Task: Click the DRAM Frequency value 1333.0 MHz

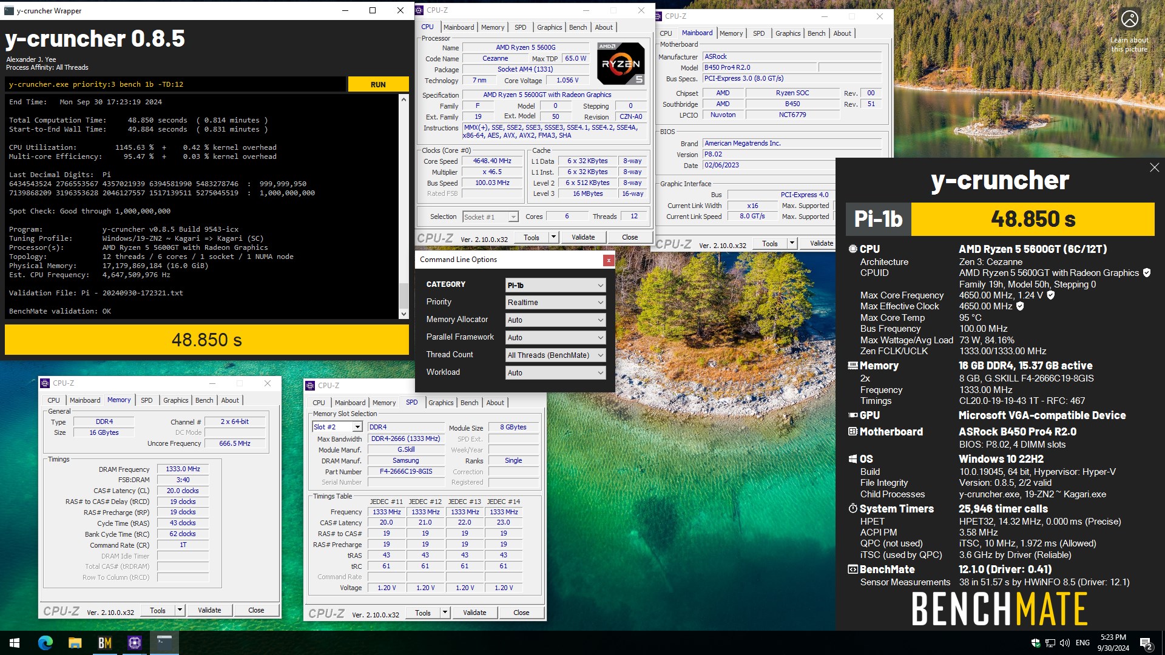Action: pos(183,469)
